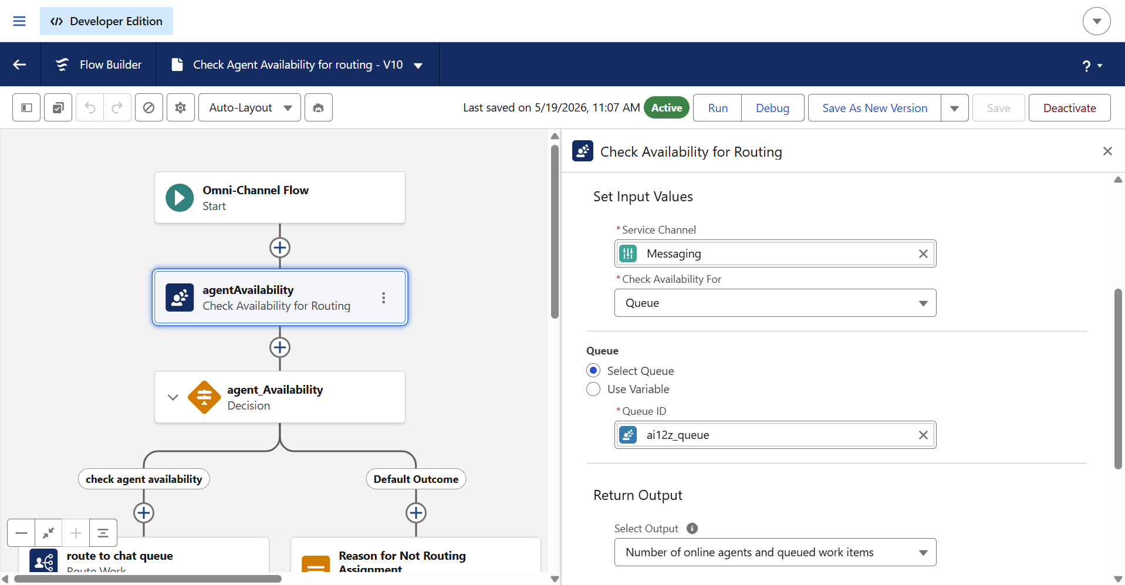The image size is (1125, 585).
Task: Open the Select Output dropdown
Action: [x=775, y=552]
